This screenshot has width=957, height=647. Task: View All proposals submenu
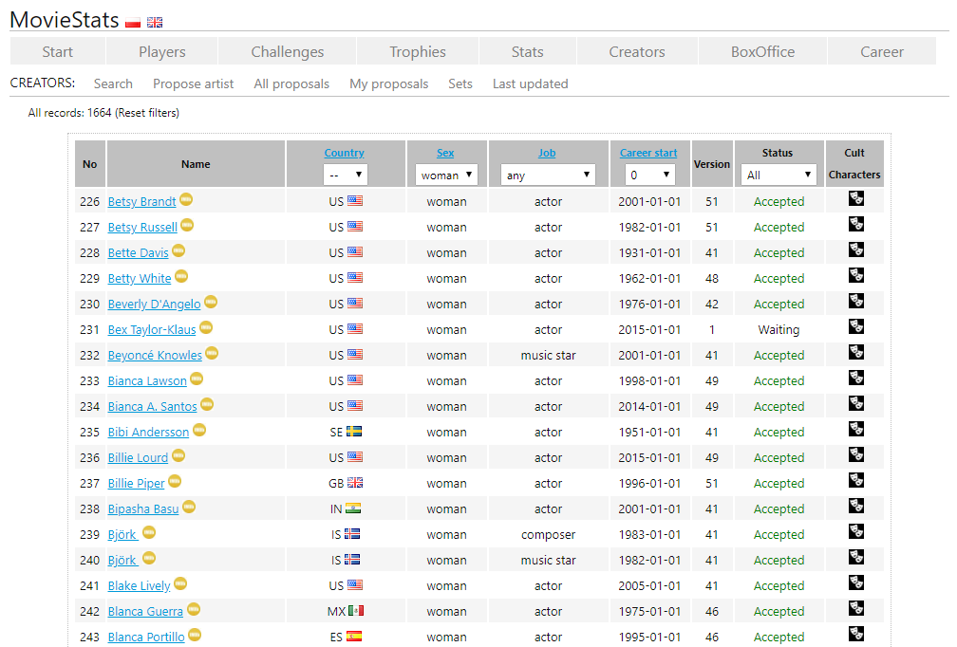click(x=291, y=84)
